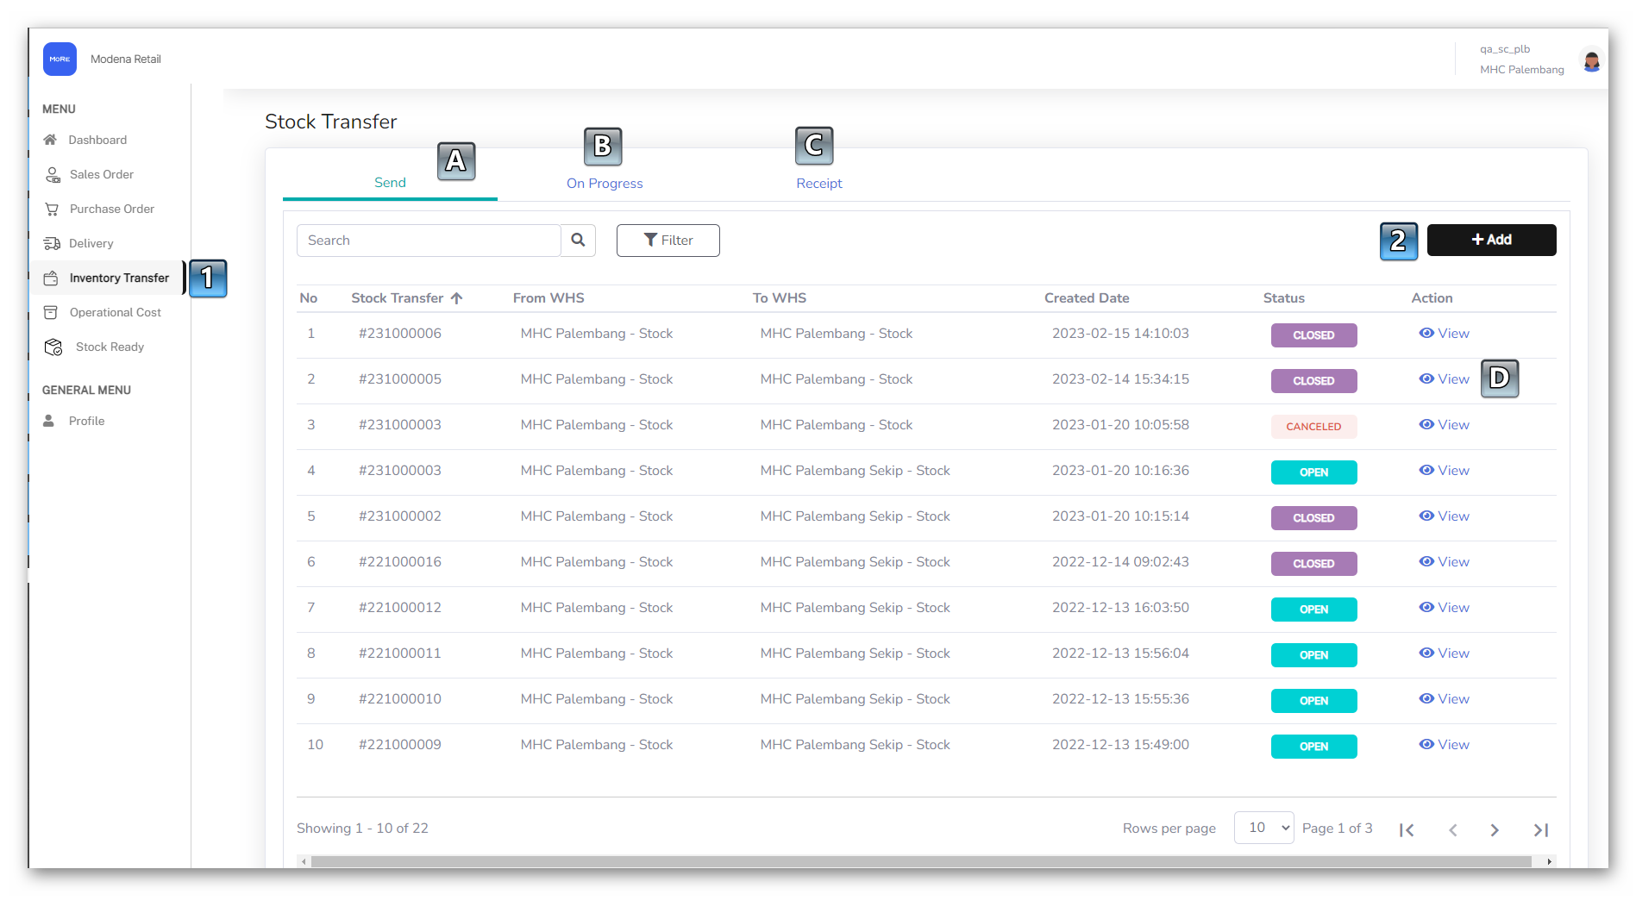The width and height of the screenshot is (1636, 913).
Task: Open Operational Cost in sidebar
Action: tap(115, 312)
